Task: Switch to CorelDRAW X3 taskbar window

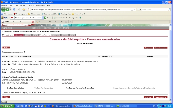Action: (x=126, y=106)
